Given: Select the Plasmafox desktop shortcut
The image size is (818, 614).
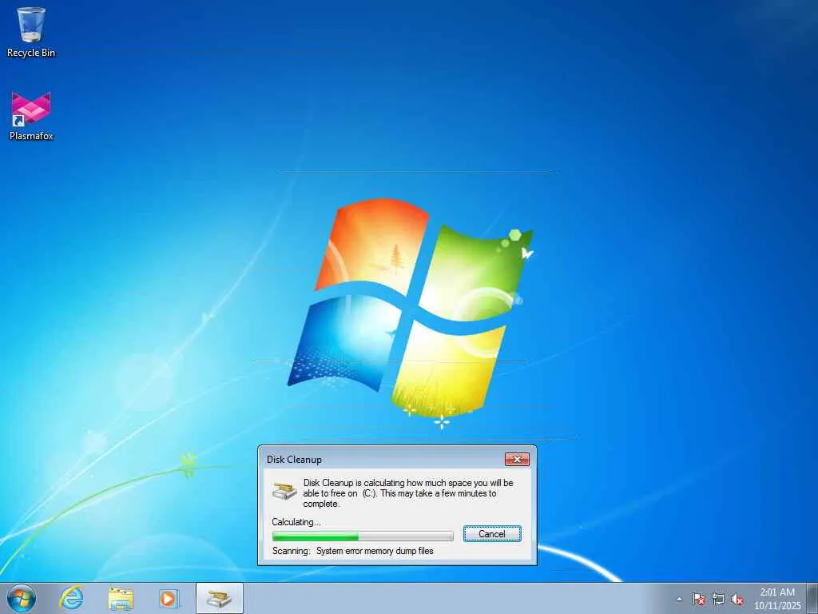Looking at the screenshot, I should point(31,117).
